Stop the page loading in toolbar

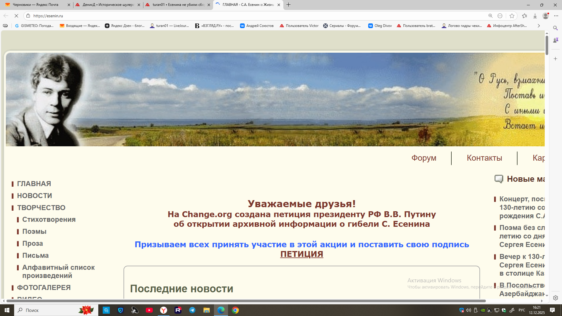pos(16,16)
